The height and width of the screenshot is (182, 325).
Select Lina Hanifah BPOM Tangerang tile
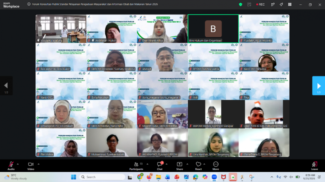pyautogui.click(x=213, y=143)
